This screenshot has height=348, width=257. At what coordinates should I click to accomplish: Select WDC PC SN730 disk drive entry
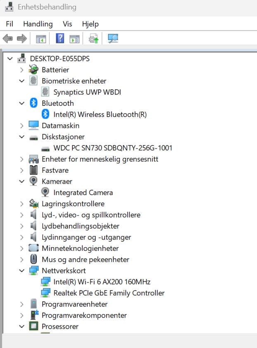(113, 148)
